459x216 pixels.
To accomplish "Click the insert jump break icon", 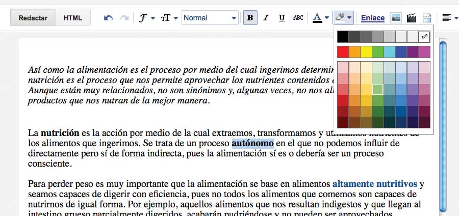I will point(427,18).
